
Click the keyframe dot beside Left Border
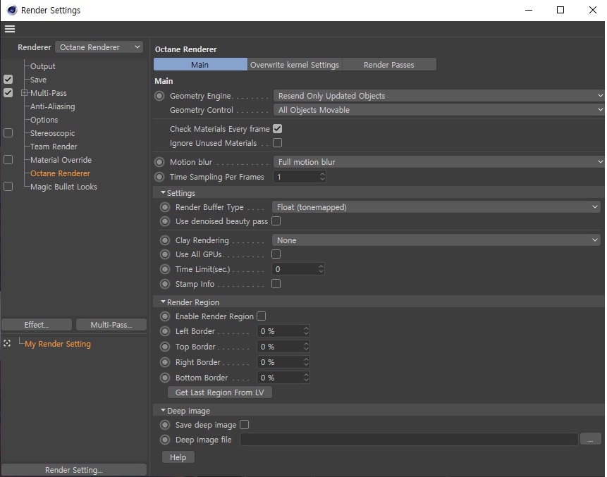coord(165,331)
